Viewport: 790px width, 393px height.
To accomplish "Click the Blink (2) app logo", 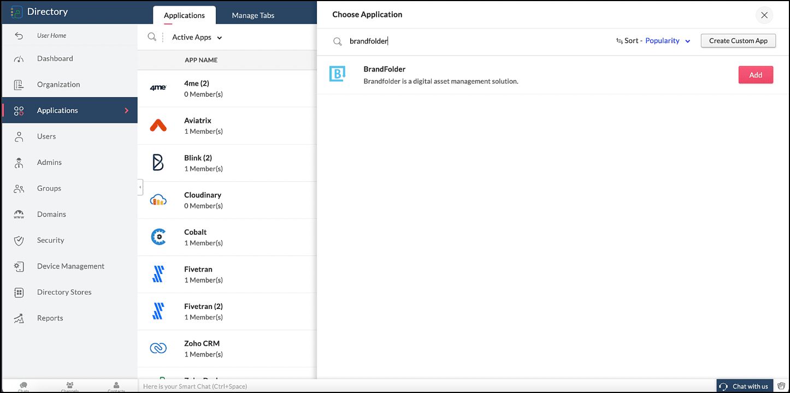I will pyautogui.click(x=158, y=163).
